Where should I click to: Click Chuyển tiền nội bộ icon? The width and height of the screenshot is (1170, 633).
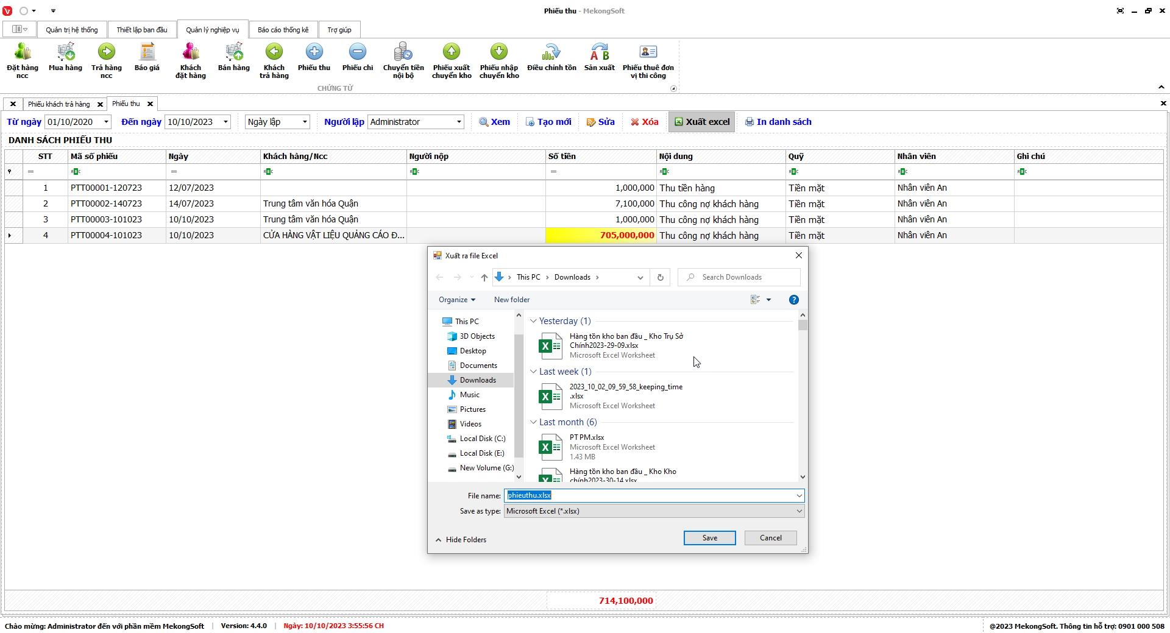pyautogui.click(x=403, y=60)
